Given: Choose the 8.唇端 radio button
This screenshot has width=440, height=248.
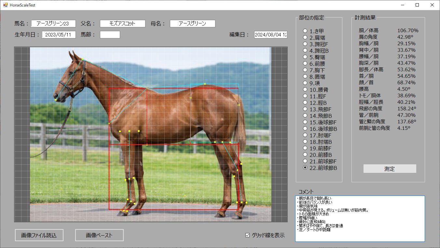Looking at the screenshot, I should [x=305, y=76].
